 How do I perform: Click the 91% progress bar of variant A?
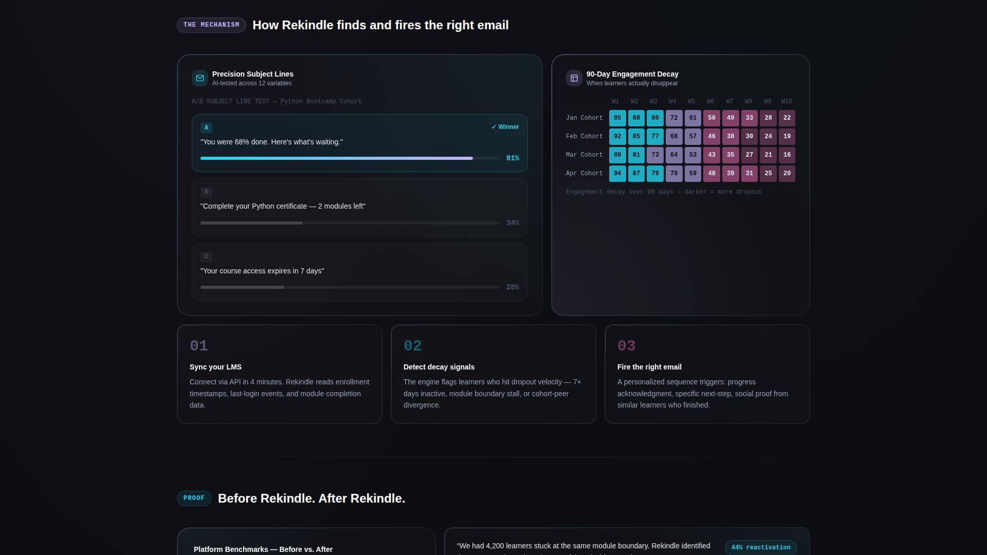tap(350, 158)
